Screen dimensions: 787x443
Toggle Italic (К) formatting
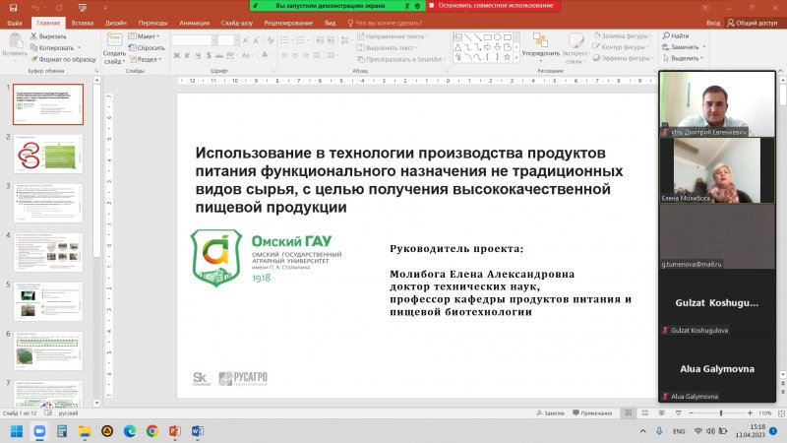click(187, 55)
